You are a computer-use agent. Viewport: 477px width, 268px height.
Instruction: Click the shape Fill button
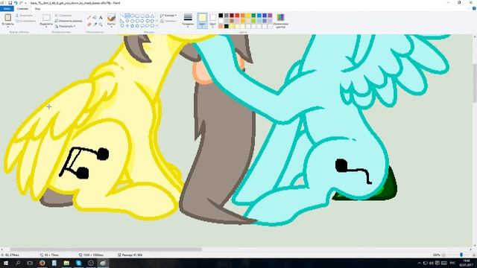(x=168, y=21)
